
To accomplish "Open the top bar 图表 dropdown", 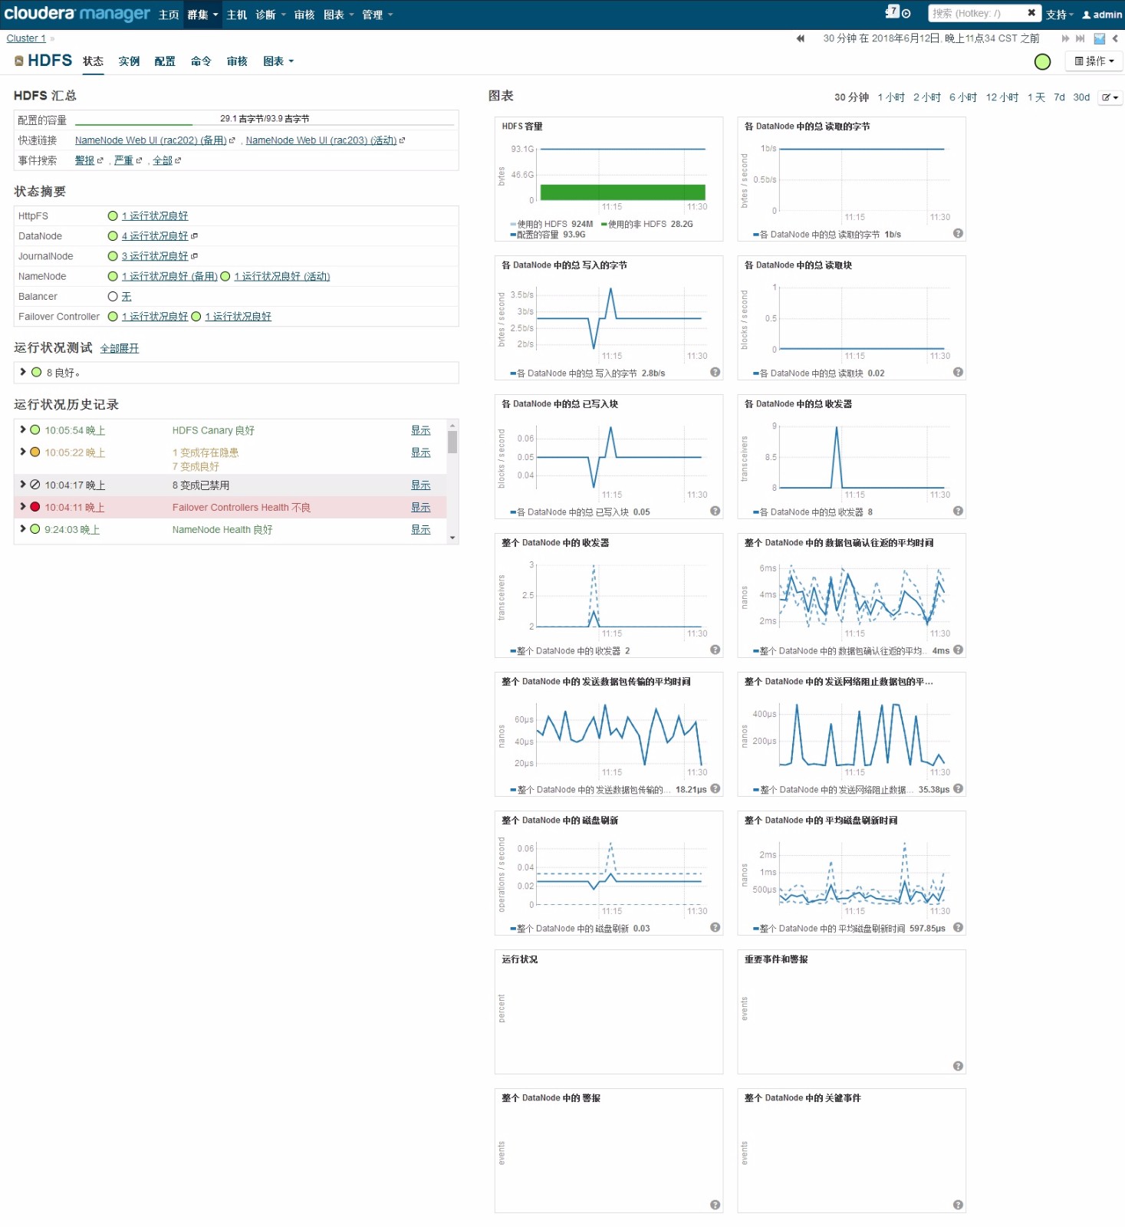I will [338, 15].
